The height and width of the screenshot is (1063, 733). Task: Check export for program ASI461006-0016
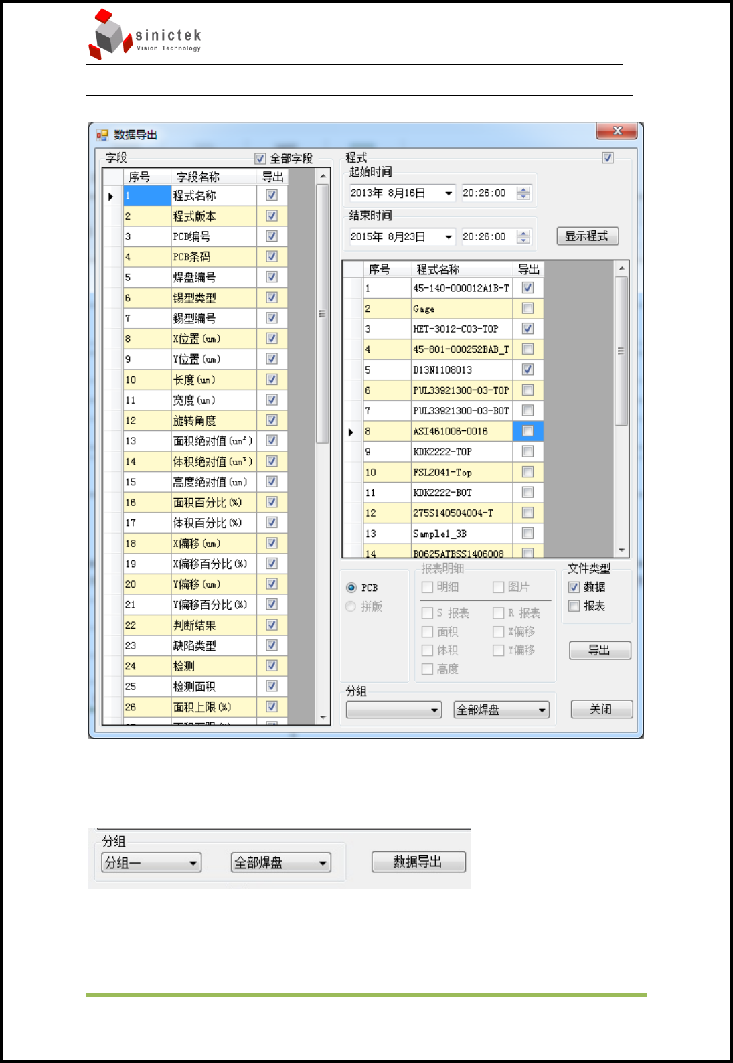[x=527, y=431]
